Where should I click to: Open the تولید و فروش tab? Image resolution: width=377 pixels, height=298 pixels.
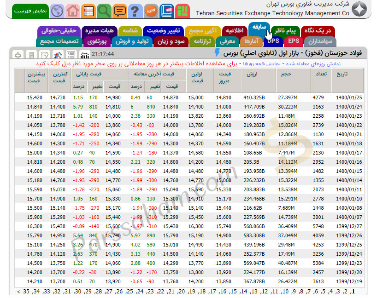click(x=132, y=41)
